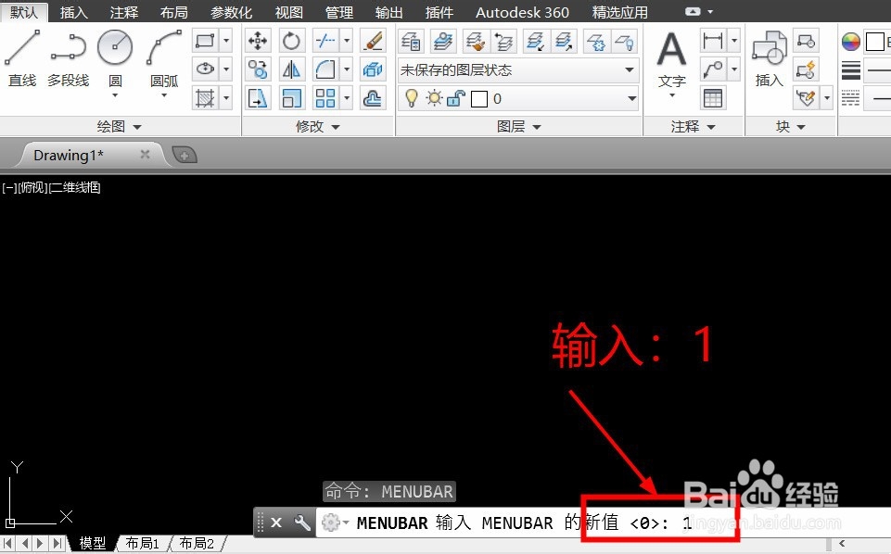
Task: Click the Layer Off icon
Action: coord(625,41)
